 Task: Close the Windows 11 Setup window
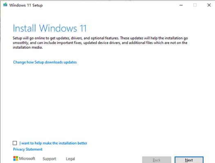point(209,5)
